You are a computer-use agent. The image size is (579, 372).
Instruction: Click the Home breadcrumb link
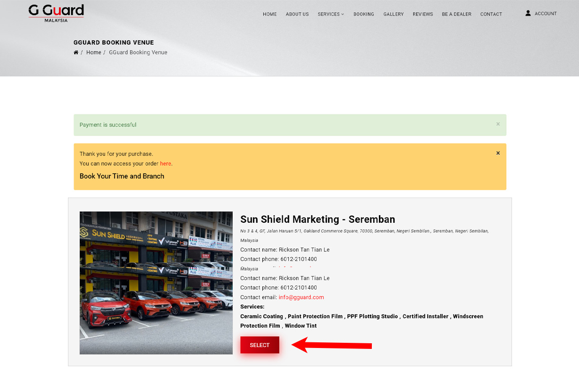pos(93,52)
